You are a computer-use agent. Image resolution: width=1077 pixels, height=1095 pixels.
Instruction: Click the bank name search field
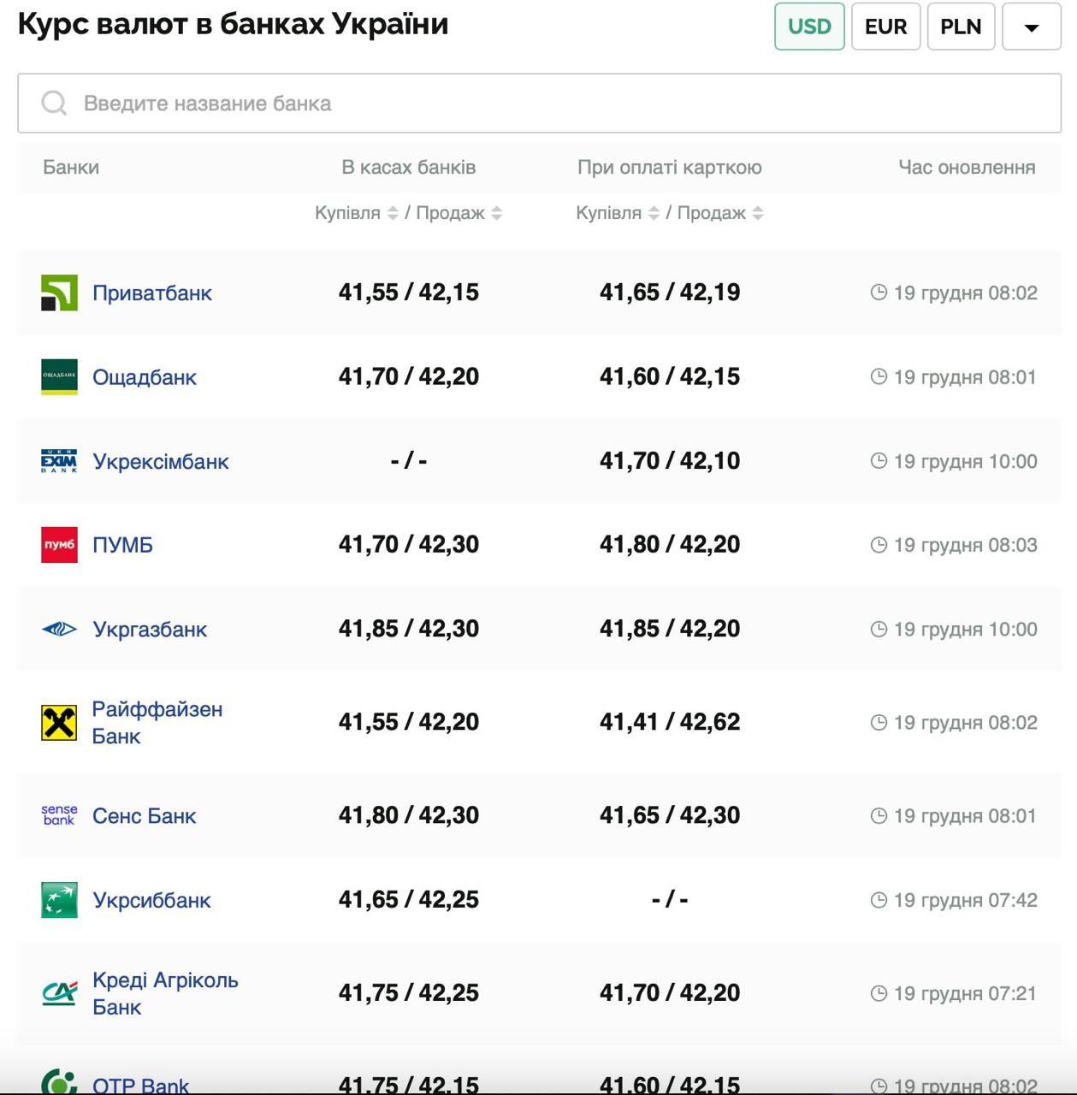[539, 104]
